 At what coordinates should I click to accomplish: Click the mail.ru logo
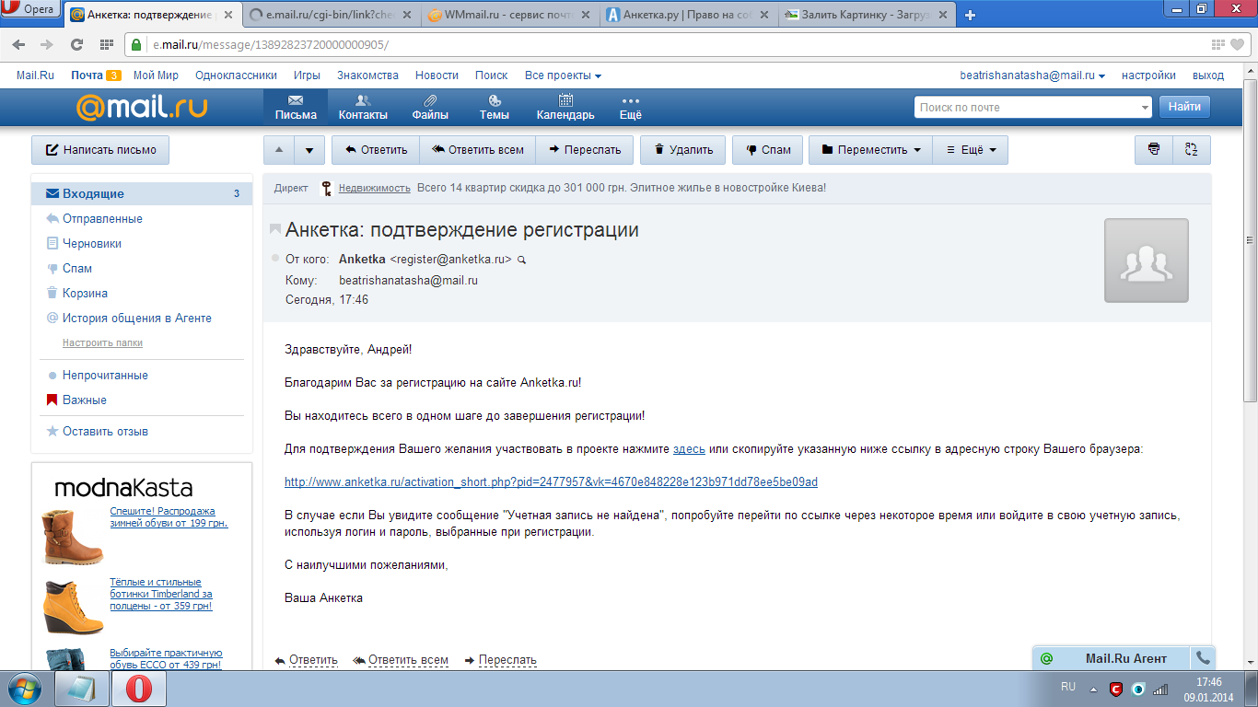pyautogui.click(x=142, y=108)
